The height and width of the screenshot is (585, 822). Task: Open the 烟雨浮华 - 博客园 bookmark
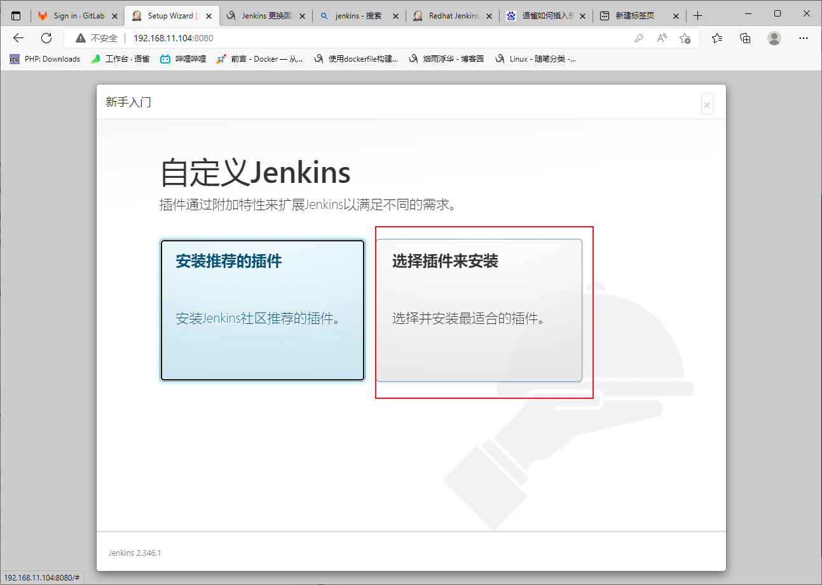tap(446, 59)
